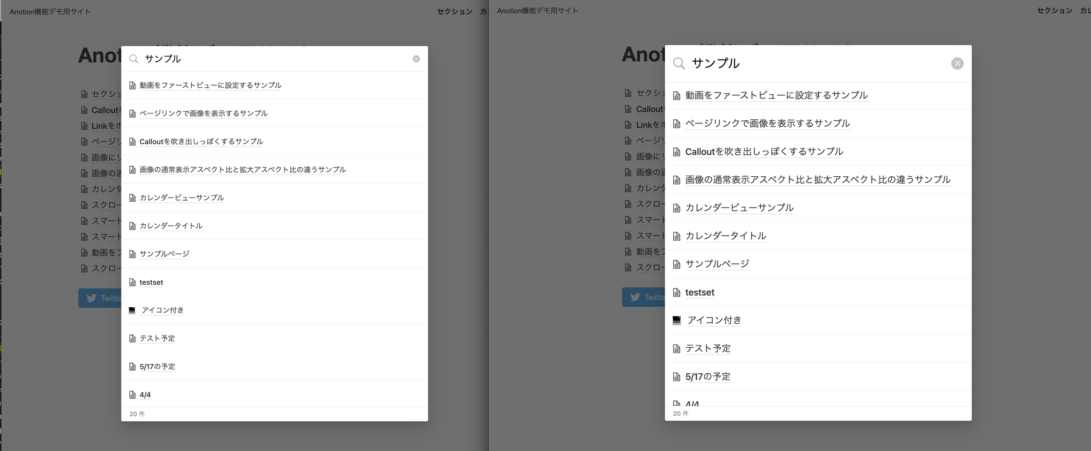Click the Anotion機能デモ用サイト title in the right window
Screen dimensions: 1091x451
(x=538, y=11)
